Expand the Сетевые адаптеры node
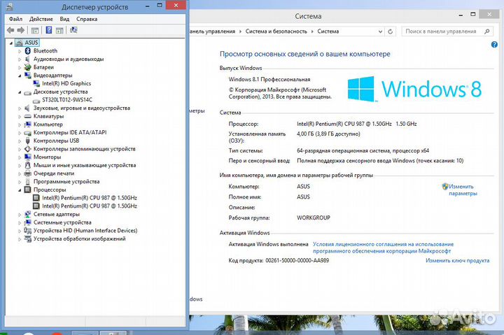Image resolution: width=504 pixels, height=335 pixels. (x=20, y=214)
